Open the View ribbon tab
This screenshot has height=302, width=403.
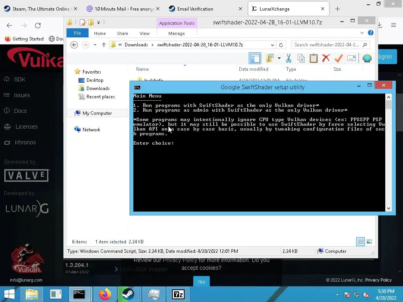click(144, 33)
